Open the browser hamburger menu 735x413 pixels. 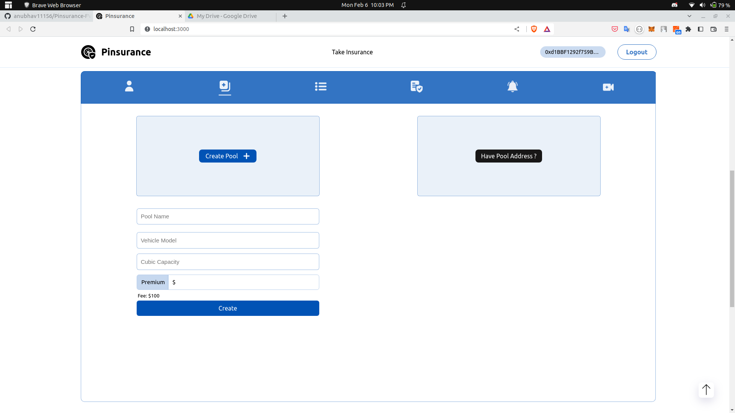pos(726,29)
